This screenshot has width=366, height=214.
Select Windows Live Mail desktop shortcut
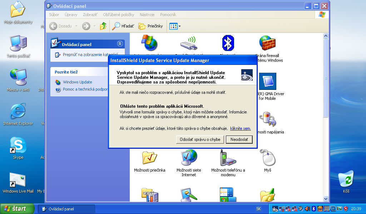pyautogui.click(x=18, y=183)
